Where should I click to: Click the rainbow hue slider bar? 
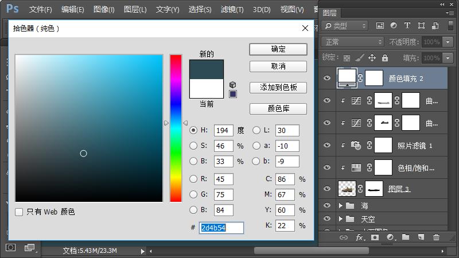click(x=176, y=128)
